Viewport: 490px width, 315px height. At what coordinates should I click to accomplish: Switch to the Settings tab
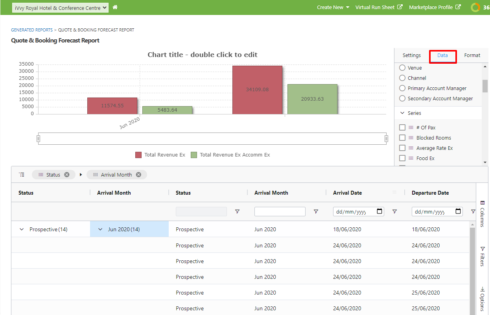coord(412,55)
